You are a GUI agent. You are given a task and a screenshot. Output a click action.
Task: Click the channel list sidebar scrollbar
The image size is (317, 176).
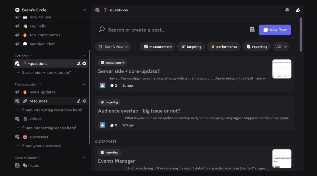coord(89,97)
